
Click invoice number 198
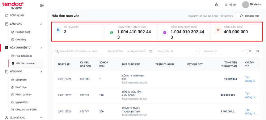[x=101, y=95]
